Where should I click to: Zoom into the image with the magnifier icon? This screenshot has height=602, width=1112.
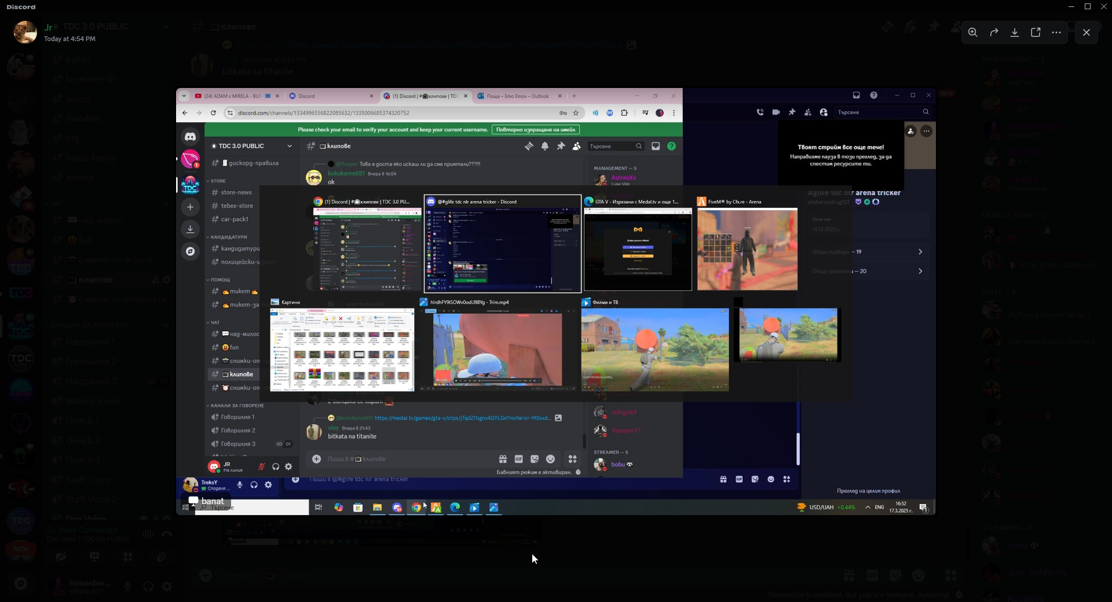click(973, 32)
